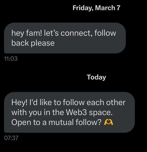Click the word 'let's' in first message
The width and height of the screenshot is (147, 152).
[x=51, y=33]
